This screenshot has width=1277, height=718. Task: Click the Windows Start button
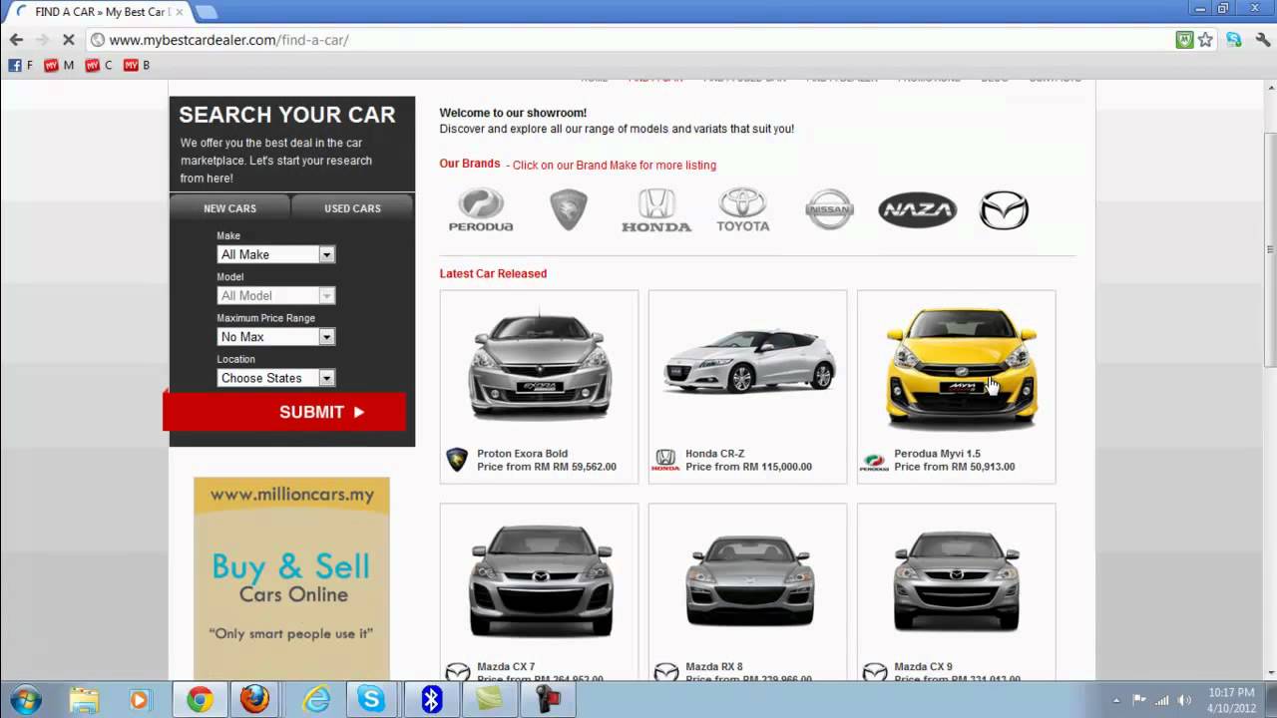tap(26, 700)
